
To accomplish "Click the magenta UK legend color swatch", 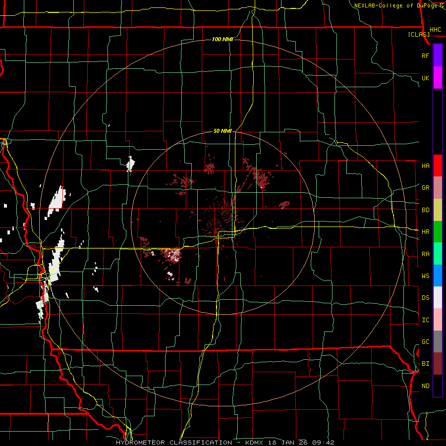I will pos(438,78).
